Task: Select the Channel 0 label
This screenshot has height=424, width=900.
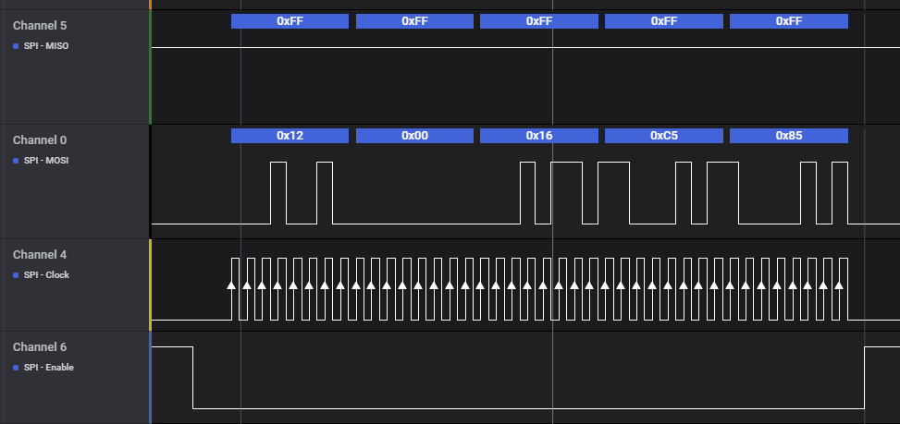Action: point(40,140)
